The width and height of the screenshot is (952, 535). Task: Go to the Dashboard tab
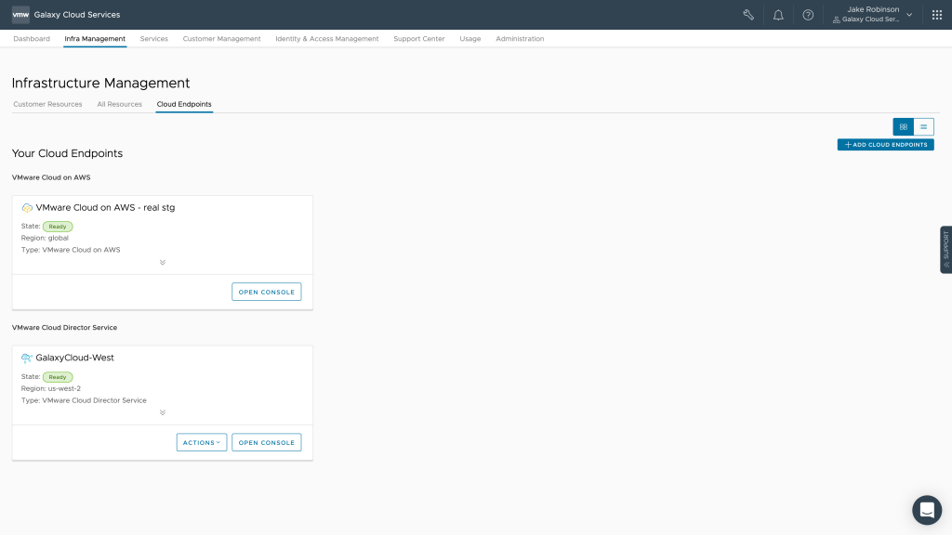coord(32,39)
